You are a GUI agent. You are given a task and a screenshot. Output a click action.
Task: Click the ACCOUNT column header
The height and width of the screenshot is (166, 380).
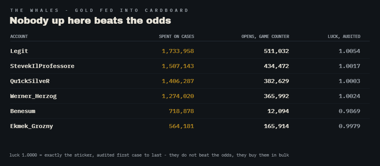[19, 36]
